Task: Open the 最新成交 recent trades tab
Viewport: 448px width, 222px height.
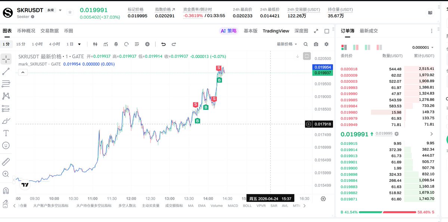Action: coord(369,31)
